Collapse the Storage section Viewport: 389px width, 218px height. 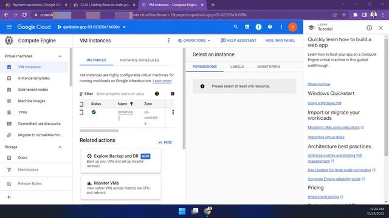click(60, 147)
